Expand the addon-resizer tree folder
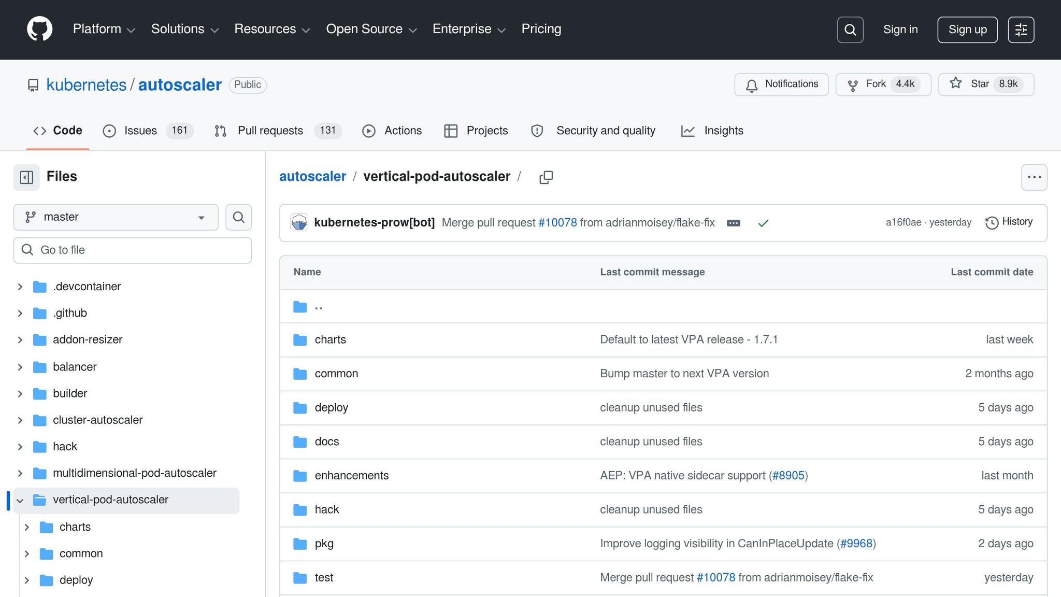 coord(20,340)
